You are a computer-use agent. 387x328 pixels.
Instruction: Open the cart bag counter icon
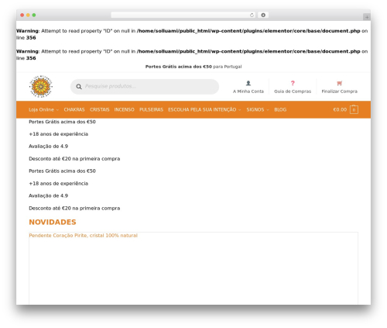tap(354, 109)
